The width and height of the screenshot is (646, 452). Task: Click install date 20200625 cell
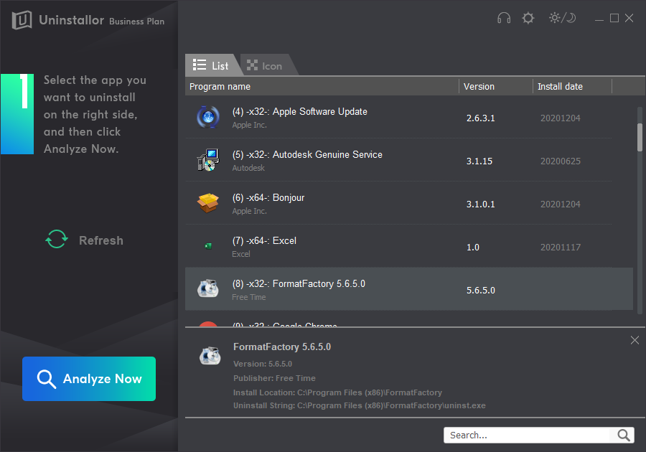(x=561, y=161)
